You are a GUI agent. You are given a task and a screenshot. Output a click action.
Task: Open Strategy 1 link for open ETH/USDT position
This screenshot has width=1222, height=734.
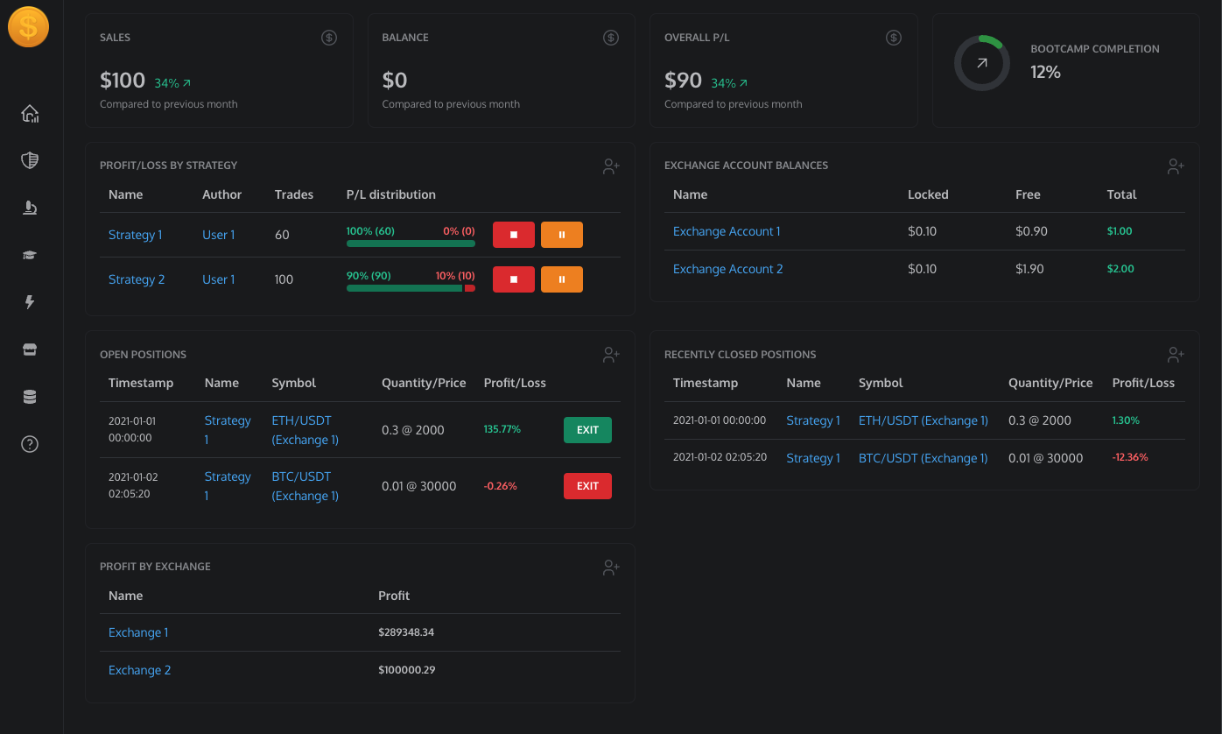[228, 430]
